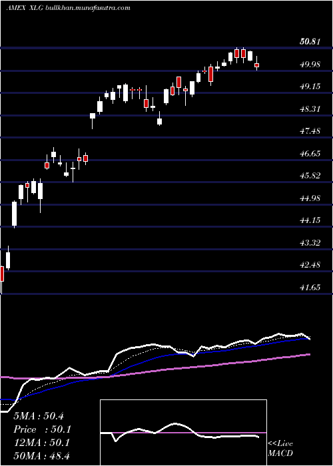Click the 41.65 price axis label
Screen dimensions: 333x466
click(310, 288)
